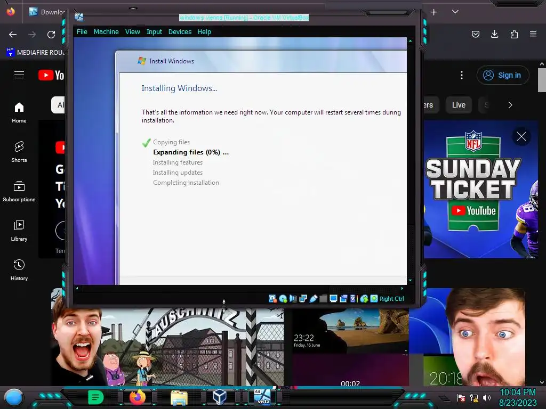
Task: Open Firefox hamburger application menu
Action: point(533,34)
